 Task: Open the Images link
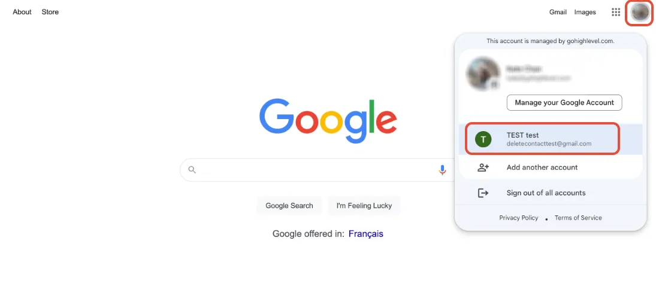pos(585,12)
